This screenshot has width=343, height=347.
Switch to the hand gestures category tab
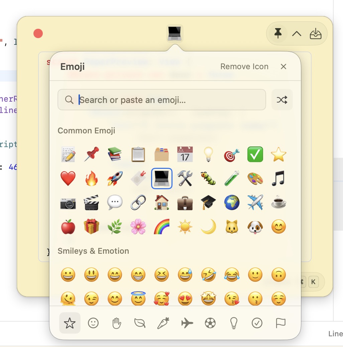point(117,323)
